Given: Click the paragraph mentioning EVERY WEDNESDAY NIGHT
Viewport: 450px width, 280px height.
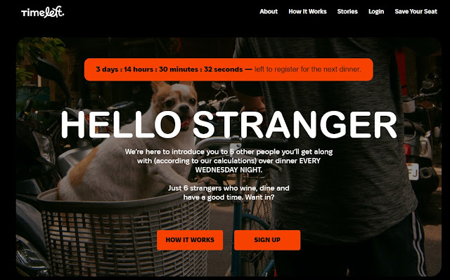Looking at the screenshot, I should [229, 161].
